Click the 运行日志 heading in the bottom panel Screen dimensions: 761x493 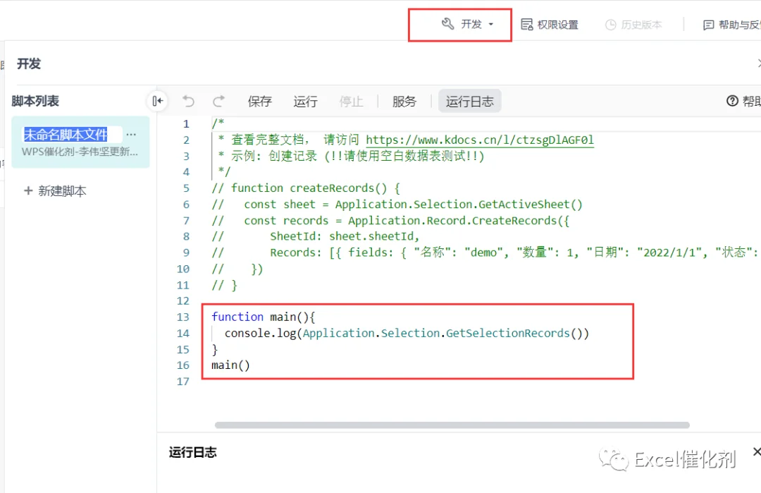(192, 452)
